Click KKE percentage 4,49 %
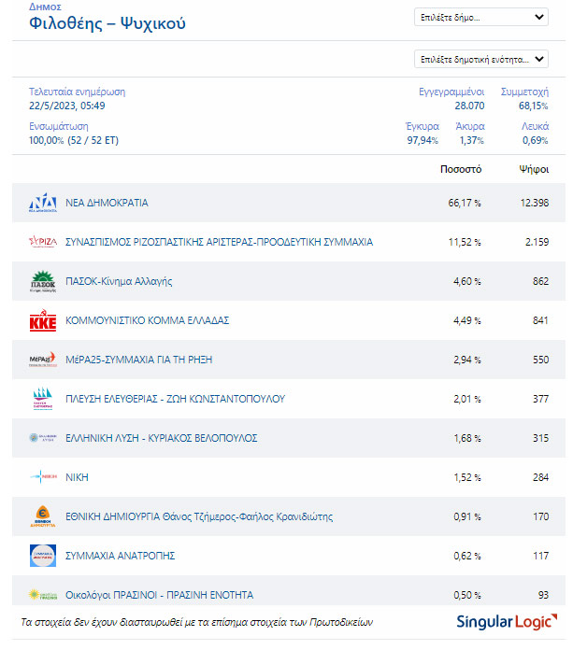Image resolution: width=573 pixels, height=650 pixels. [x=466, y=320]
